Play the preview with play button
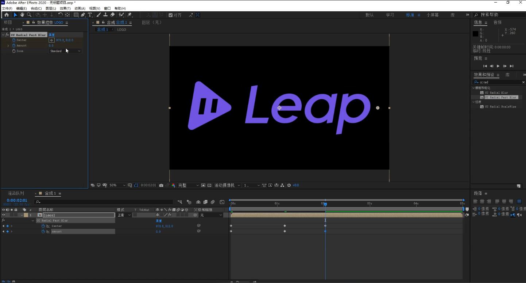Viewport: 526px width, 283px height. (498, 66)
